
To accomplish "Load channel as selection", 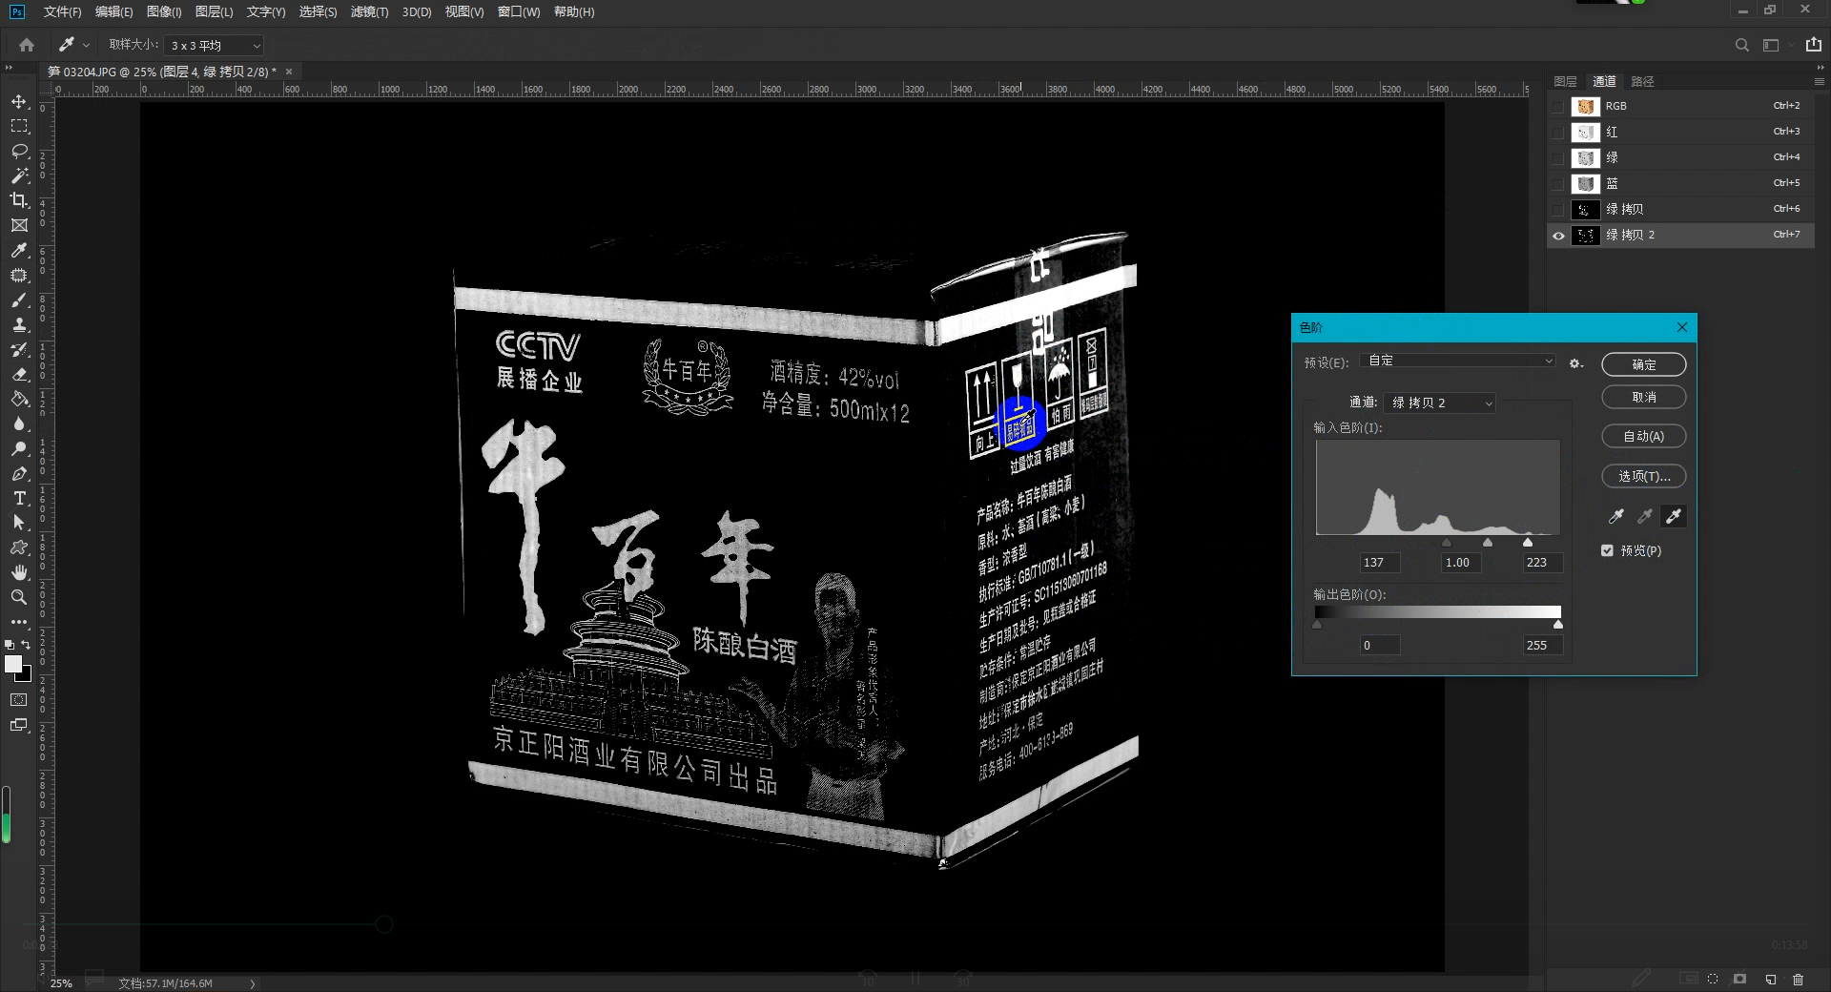I will click(x=1713, y=979).
